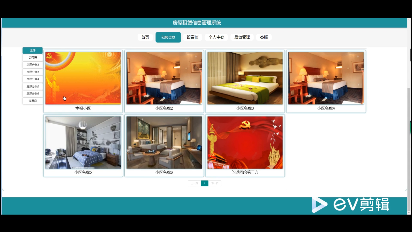Click the 幸福小区 title text
Image resolution: width=412 pixels, height=232 pixels.
point(83,108)
